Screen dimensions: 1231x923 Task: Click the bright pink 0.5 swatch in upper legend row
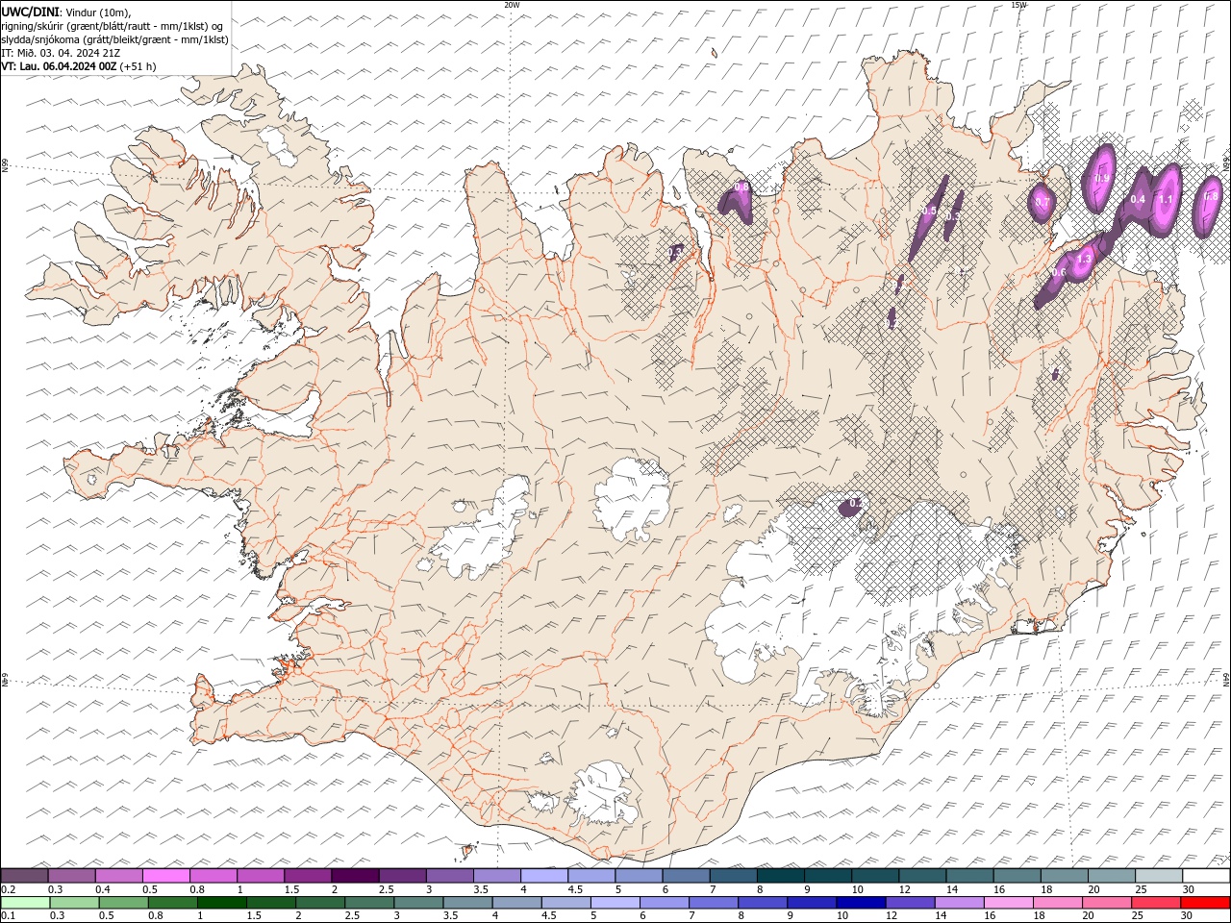165,876
